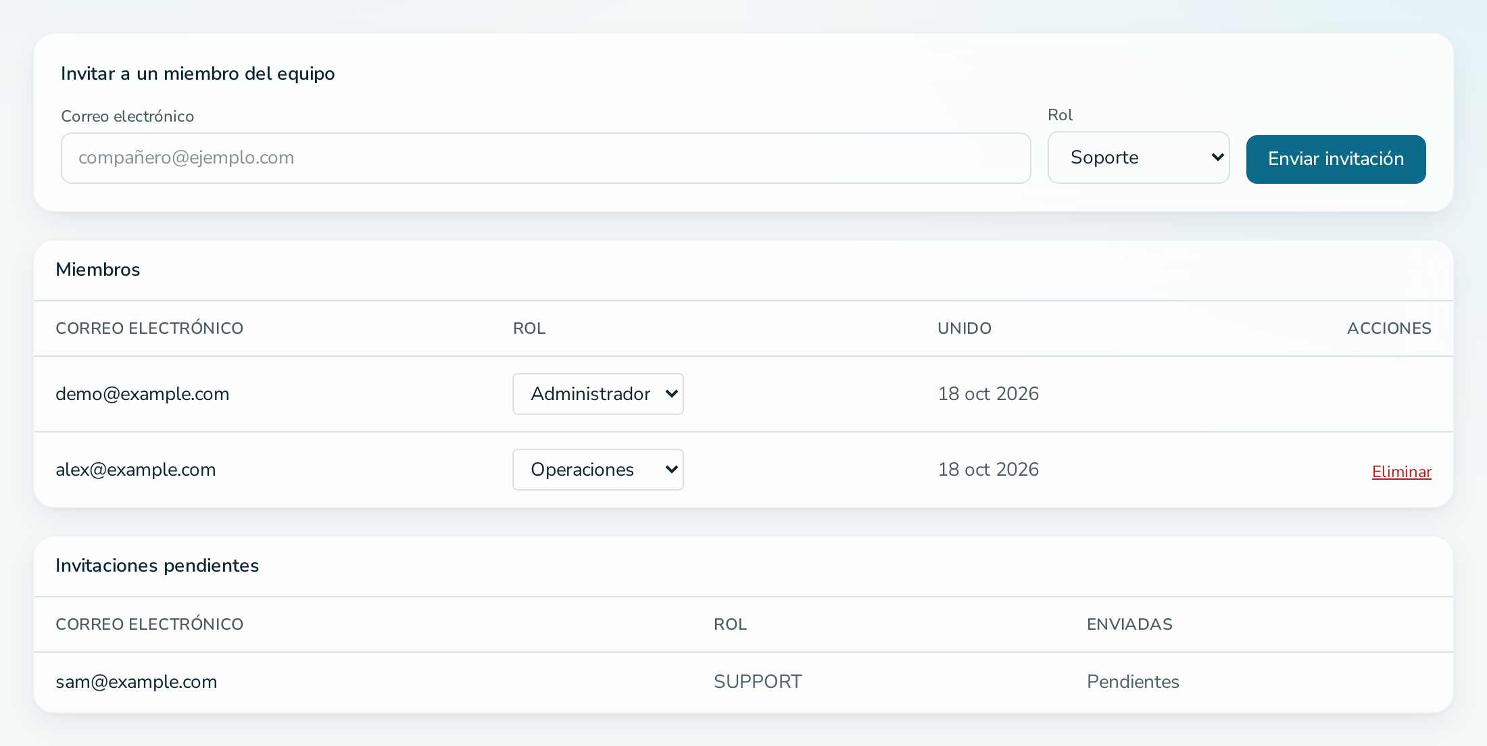Click the Miembros section heading
Image resolution: width=1487 pixels, height=746 pixels.
(97, 270)
